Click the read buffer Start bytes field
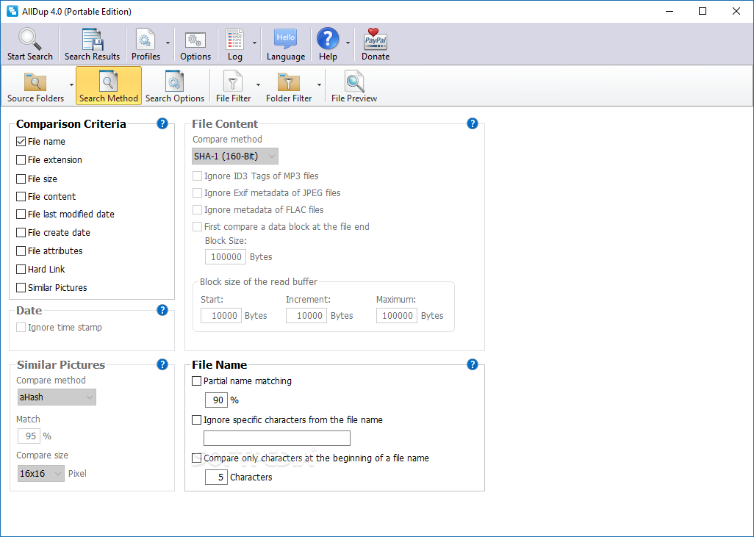The width and height of the screenshot is (754, 537). point(221,315)
